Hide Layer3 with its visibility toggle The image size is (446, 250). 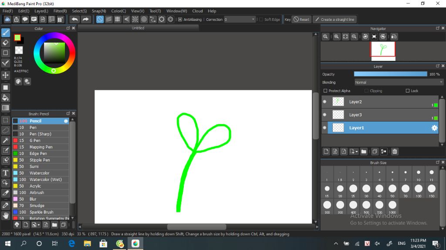[324, 115]
